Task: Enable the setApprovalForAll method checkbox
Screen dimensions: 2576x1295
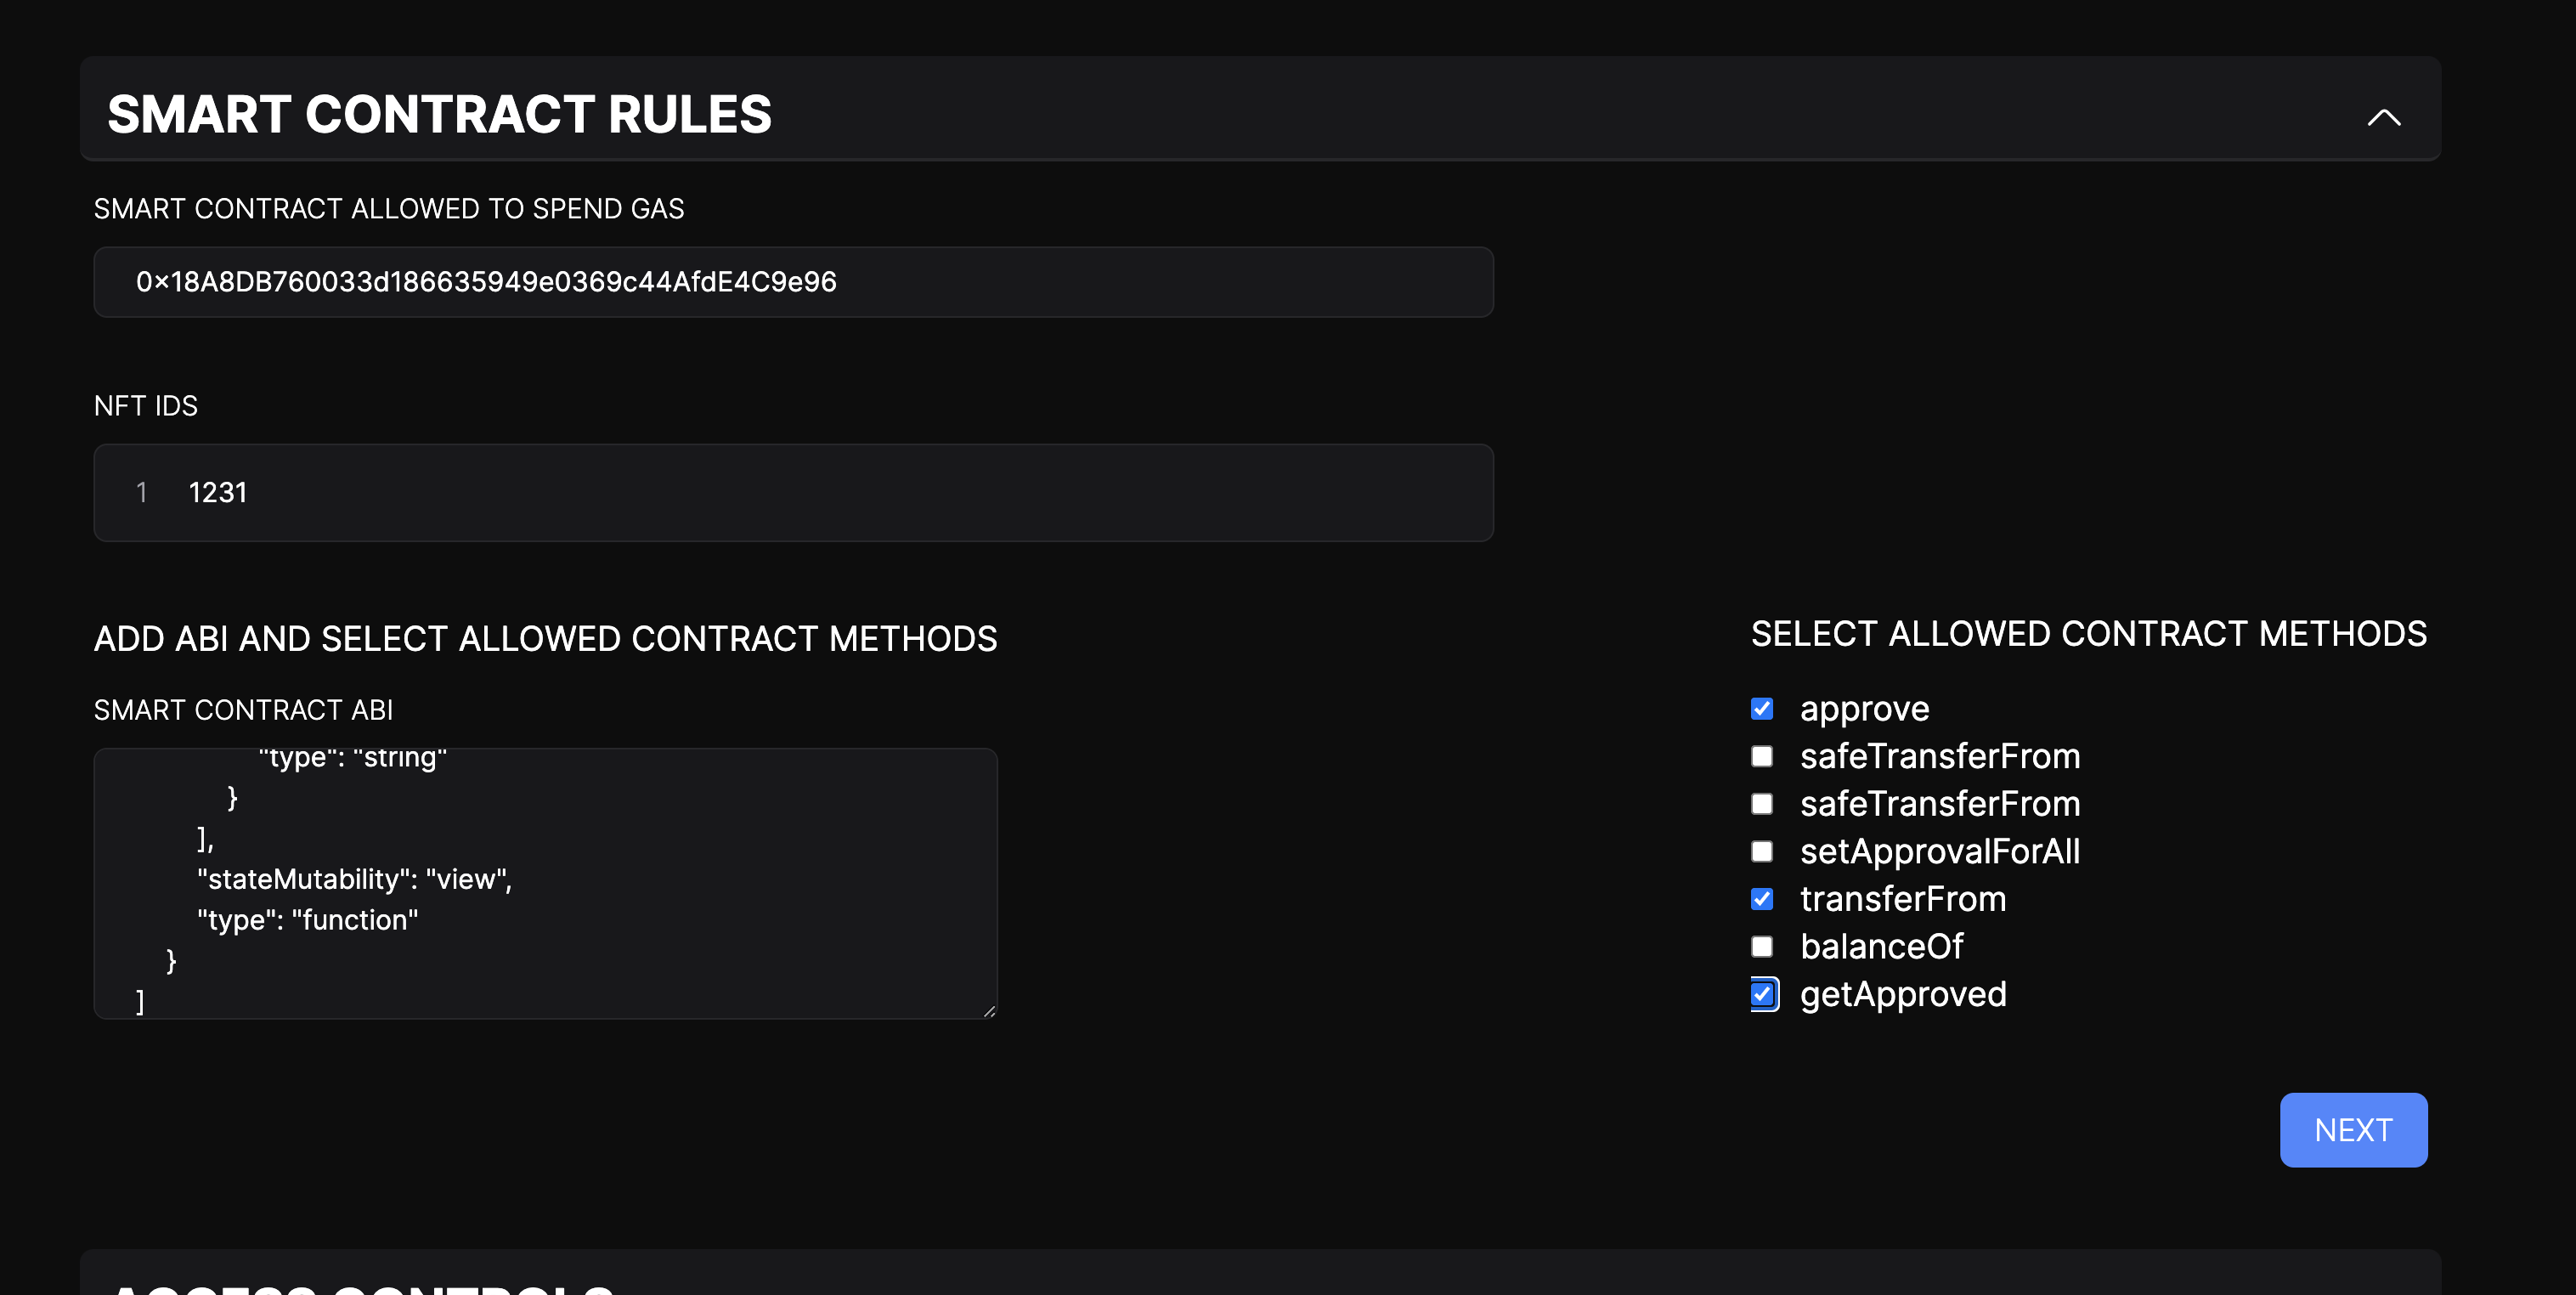Action: (1762, 851)
